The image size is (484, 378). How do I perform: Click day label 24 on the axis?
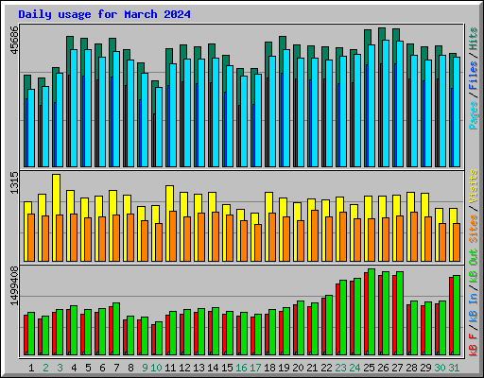354,368
